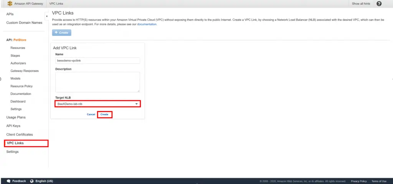Open the API Documentation page
This screenshot has height=184, width=393.
21,94
